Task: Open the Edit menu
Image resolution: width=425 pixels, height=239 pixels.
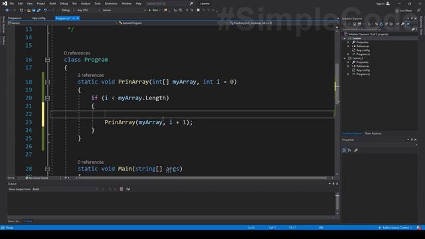Action: (x=21, y=3)
